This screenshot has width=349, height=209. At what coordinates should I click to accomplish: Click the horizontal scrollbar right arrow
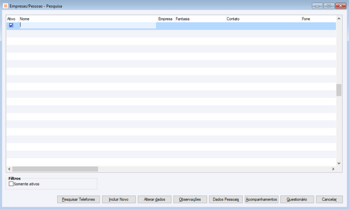pyautogui.click(x=333, y=169)
